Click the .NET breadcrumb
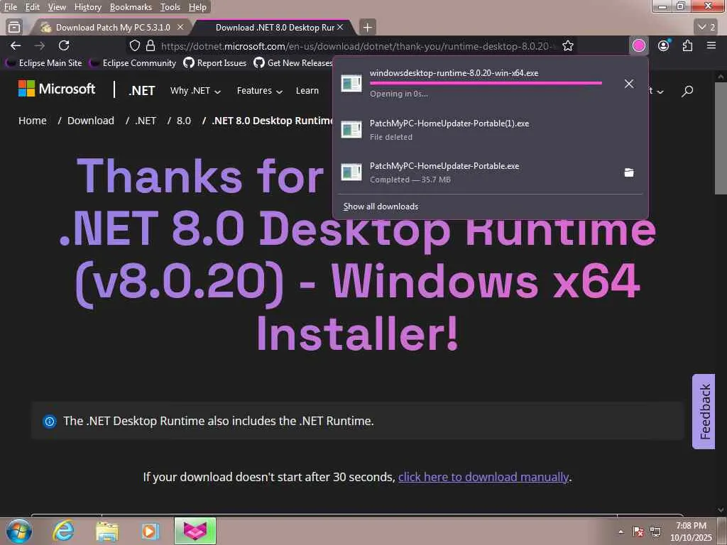The height and width of the screenshot is (545, 727). click(x=146, y=121)
